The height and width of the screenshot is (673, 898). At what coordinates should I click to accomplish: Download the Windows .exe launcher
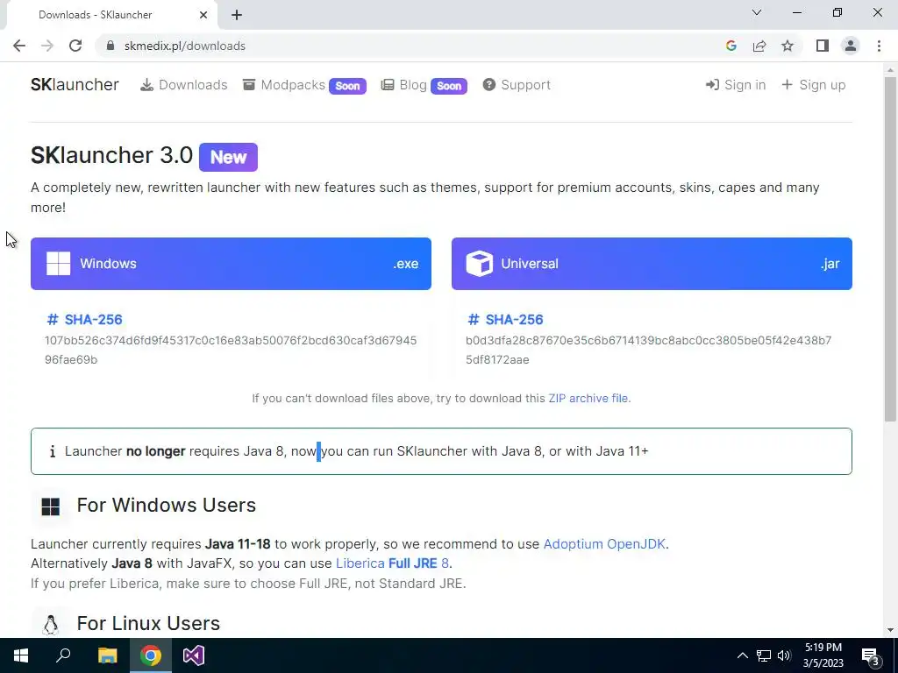[231, 264]
